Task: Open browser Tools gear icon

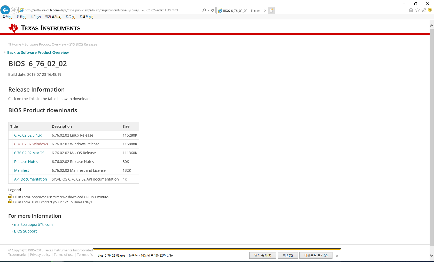Action: (424, 10)
